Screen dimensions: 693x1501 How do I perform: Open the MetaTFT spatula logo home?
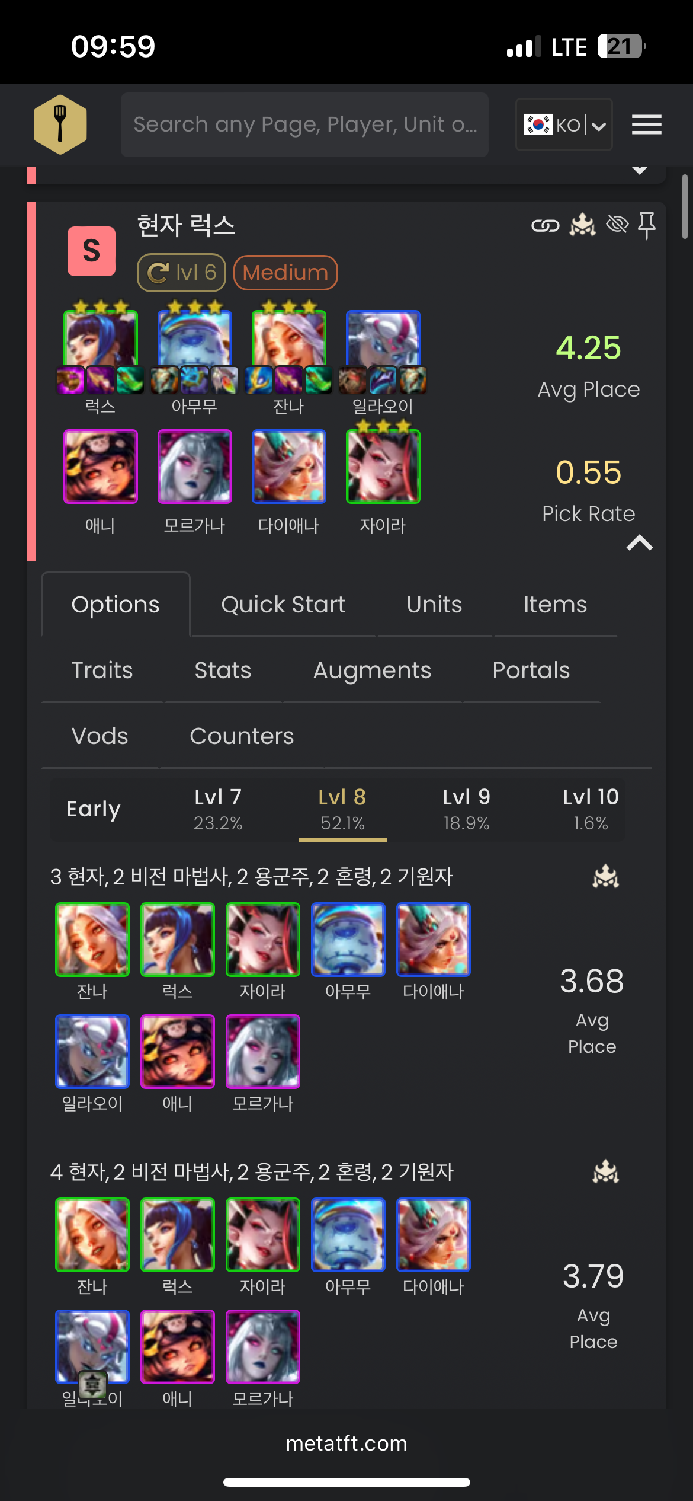click(60, 124)
